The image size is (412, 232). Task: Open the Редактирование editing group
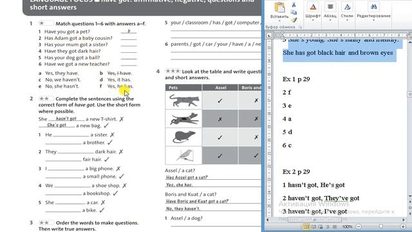pos(373,11)
